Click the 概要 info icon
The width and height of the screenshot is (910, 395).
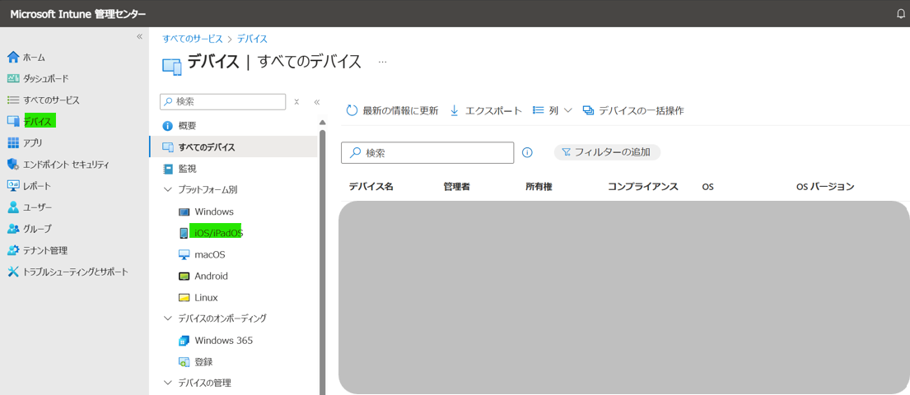click(x=168, y=126)
